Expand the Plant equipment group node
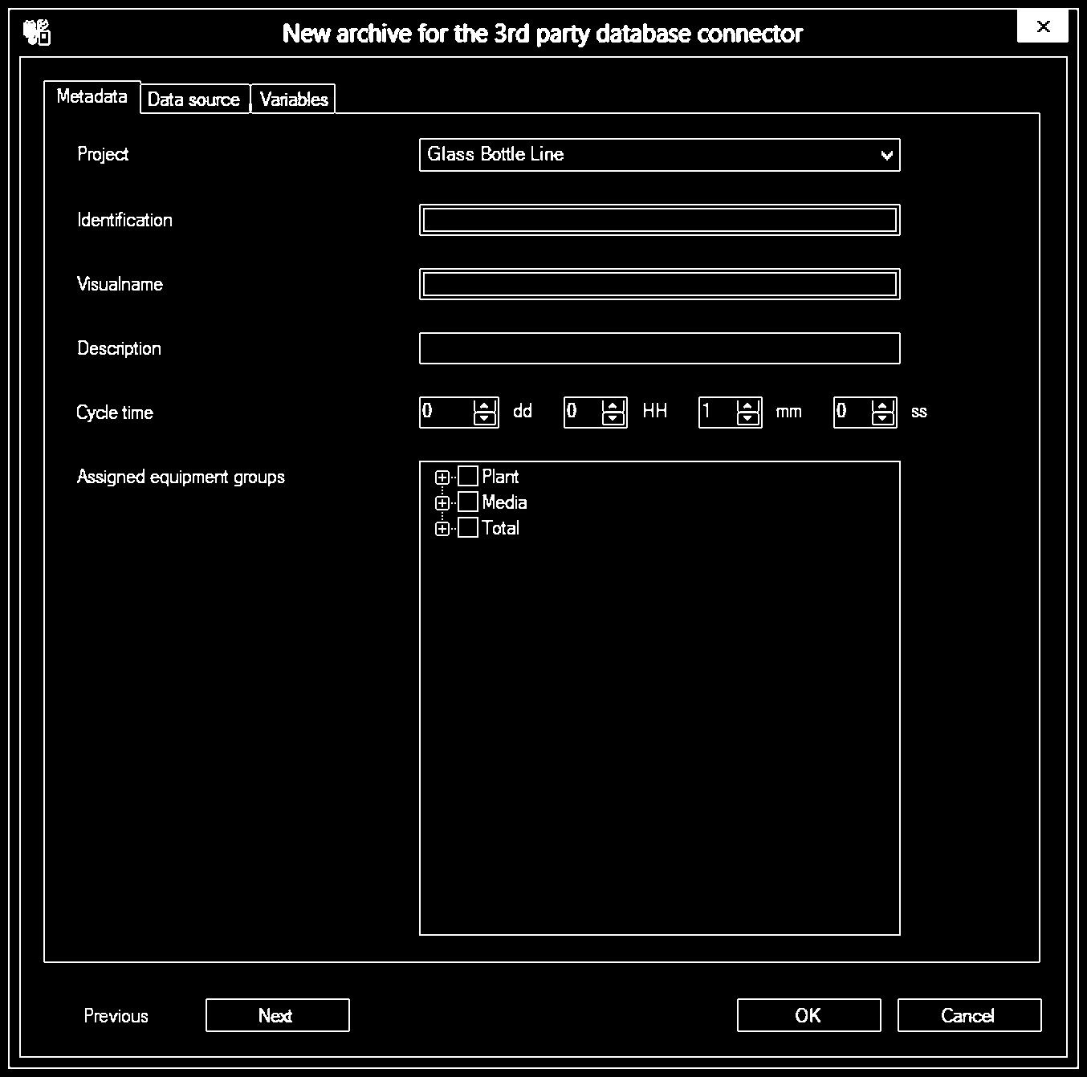 (442, 478)
